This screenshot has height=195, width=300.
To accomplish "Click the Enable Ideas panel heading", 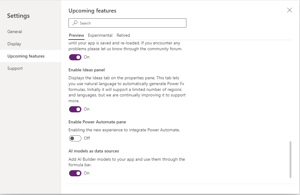I will (87, 70).
